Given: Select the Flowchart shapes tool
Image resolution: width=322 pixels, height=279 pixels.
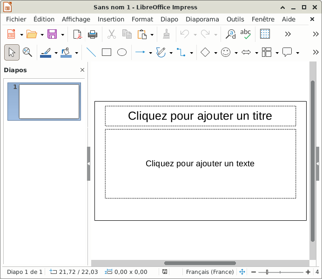Looking at the screenshot, I should 267,52.
